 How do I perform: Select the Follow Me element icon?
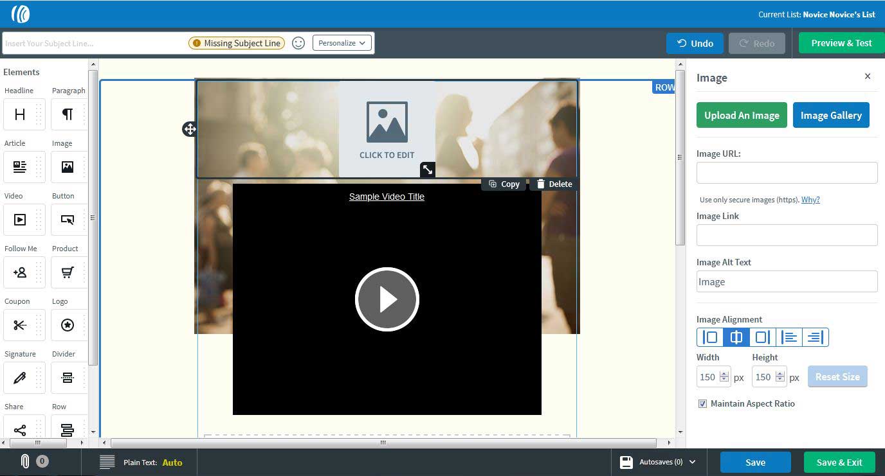[x=20, y=272]
